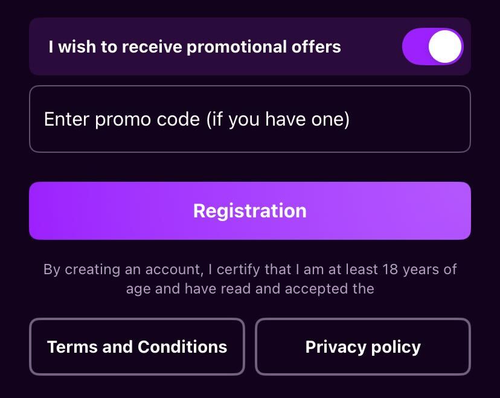This screenshot has width=500, height=398.
Task: Submit the form via Registration
Action: (249, 211)
